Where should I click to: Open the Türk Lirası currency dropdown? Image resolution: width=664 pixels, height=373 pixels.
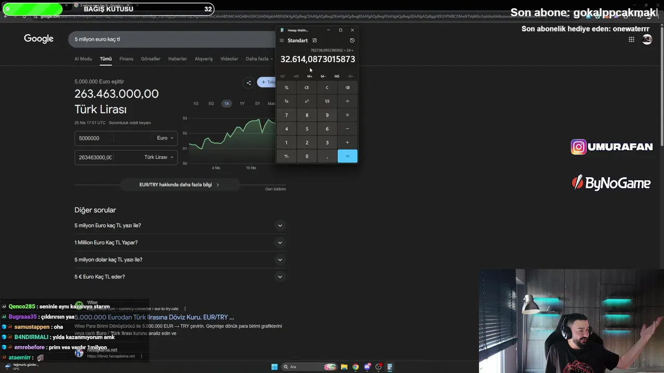click(x=159, y=157)
